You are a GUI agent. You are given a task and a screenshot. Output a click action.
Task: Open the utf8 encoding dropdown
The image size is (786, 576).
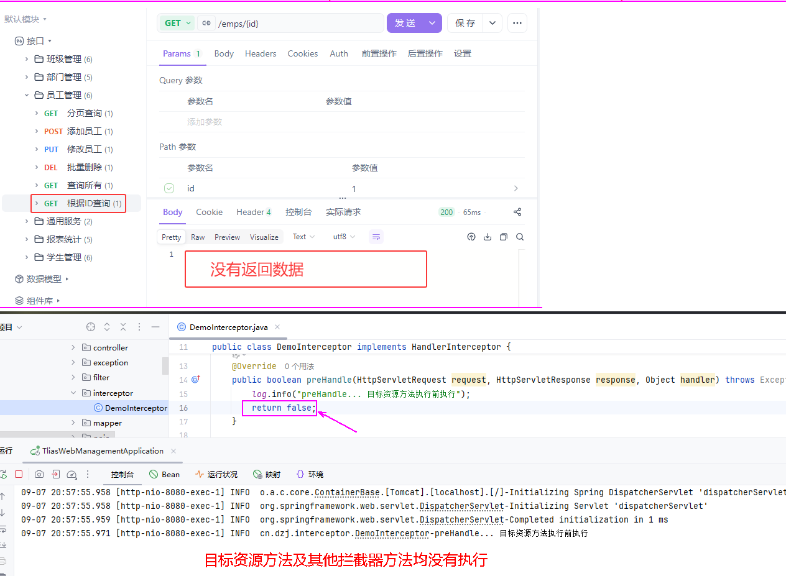pos(344,237)
